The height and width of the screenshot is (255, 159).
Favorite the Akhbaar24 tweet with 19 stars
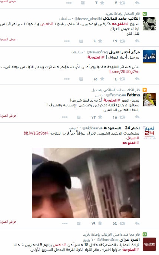tap(100, 223)
